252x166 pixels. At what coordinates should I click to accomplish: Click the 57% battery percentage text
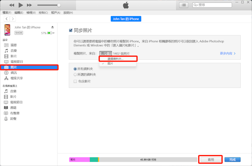click(44, 33)
